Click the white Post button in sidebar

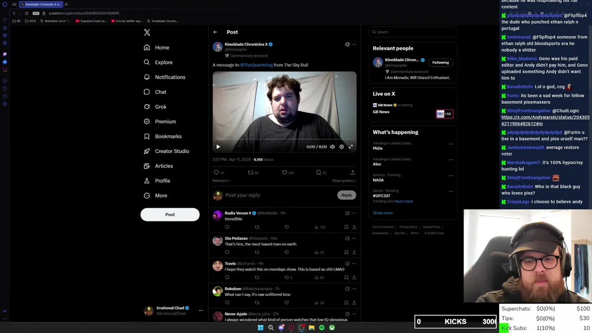[170, 215]
